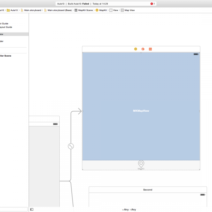Viewport: 212px width, 212px height.
Task: Open the MapKit view controller breadcrumb item
Action: point(101,10)
